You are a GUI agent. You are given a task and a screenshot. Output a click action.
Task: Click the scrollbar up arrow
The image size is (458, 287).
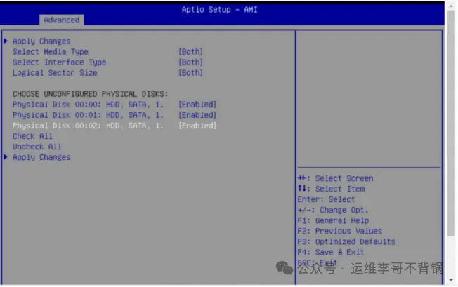[x=451, y=6]
